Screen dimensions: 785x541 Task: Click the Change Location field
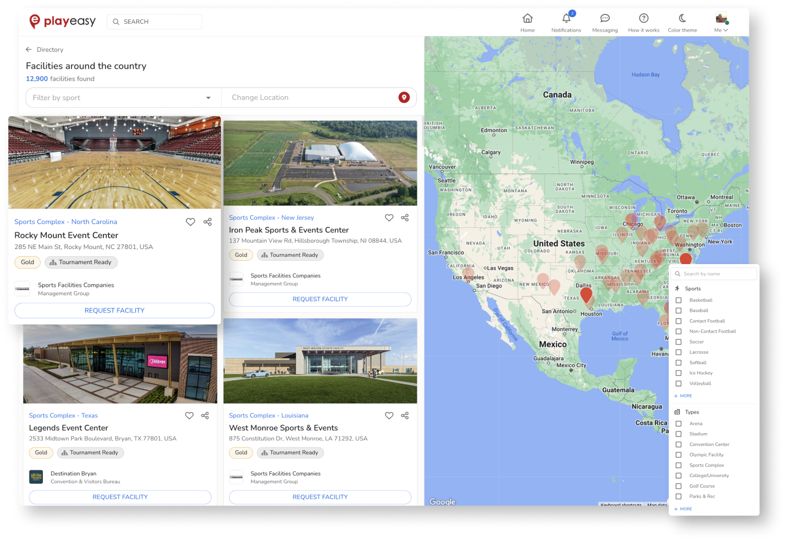pyautogui.click(x=309, y=98)
